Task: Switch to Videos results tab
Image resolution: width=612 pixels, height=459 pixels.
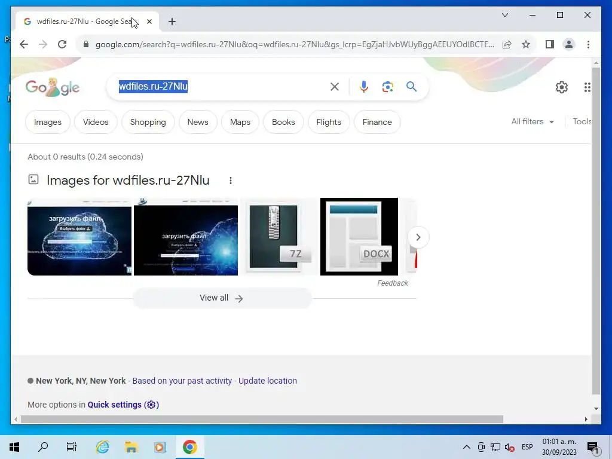Action: pos(96,122)
